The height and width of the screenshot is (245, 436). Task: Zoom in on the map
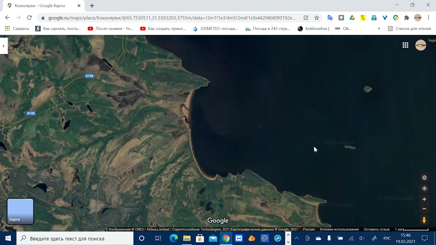(x=424, y=199)
